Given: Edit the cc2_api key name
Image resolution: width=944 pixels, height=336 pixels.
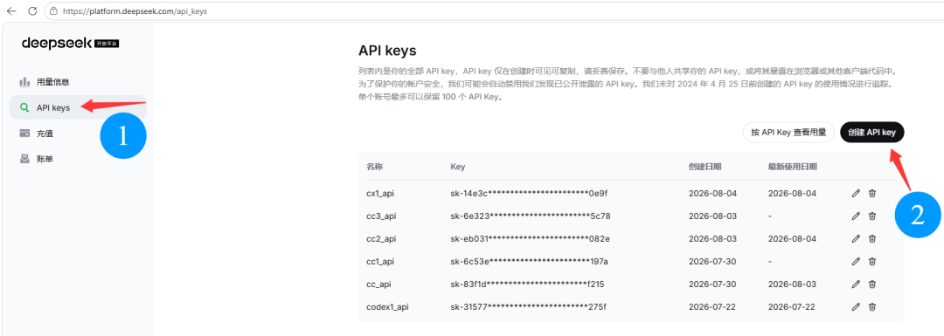Looking at the screenshot, I should pyautogui.click(x=856, y=238).
